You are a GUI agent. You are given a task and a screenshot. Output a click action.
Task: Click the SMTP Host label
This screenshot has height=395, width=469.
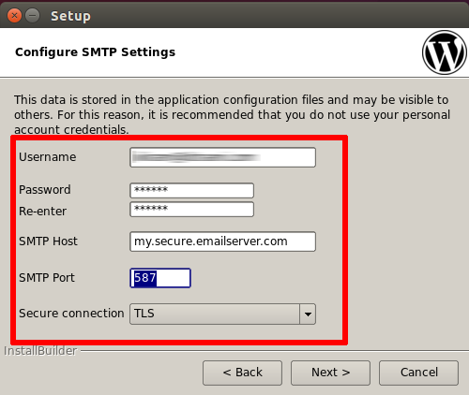click(x=48, y=241)
